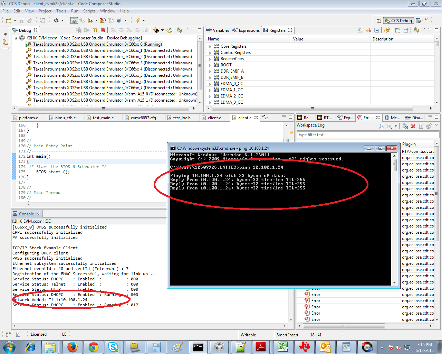Image resolution: width=442 pixels, height=354 pixels.
Task: Show hidden editor tabs list (22)
Action: tap(265, 118)
